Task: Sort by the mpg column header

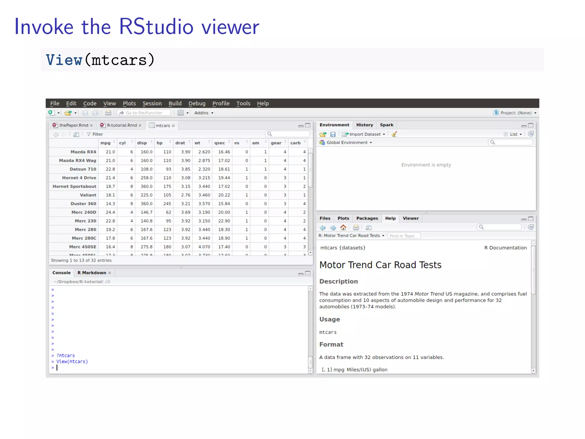Action: (107, 143)
